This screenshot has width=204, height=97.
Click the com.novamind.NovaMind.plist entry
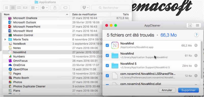pos(141,84)
